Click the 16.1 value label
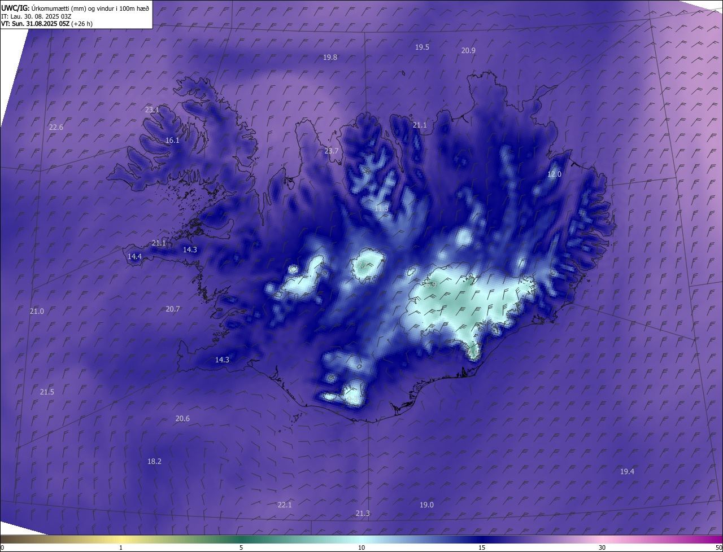723x552 pixels. pos(172,141)
